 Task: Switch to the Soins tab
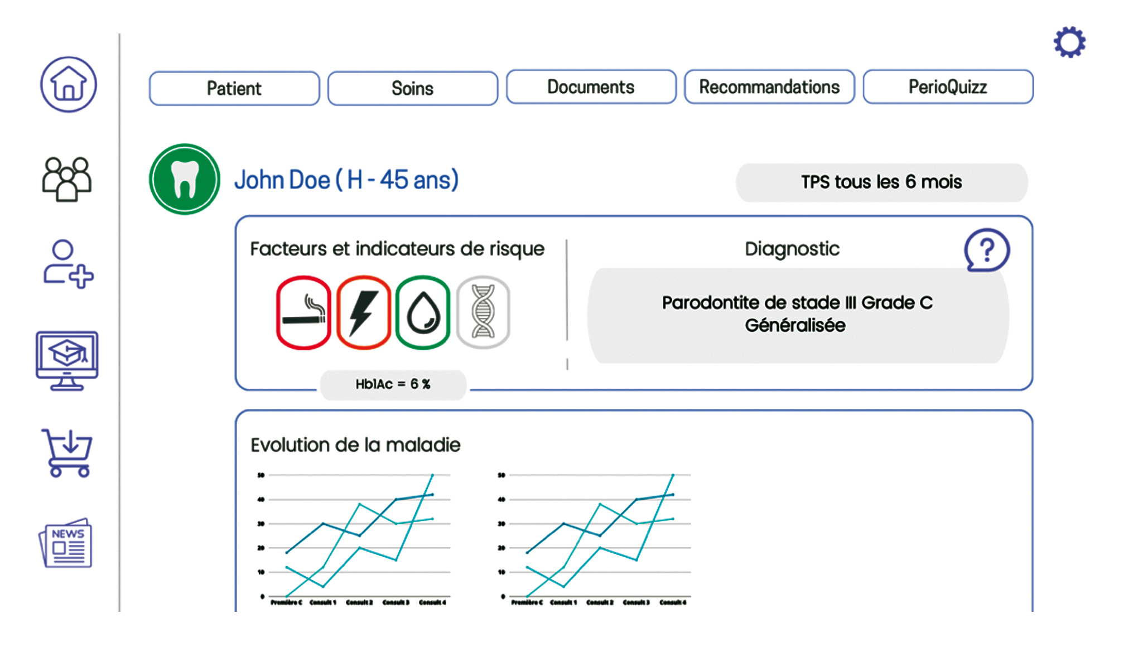point(413,88)
